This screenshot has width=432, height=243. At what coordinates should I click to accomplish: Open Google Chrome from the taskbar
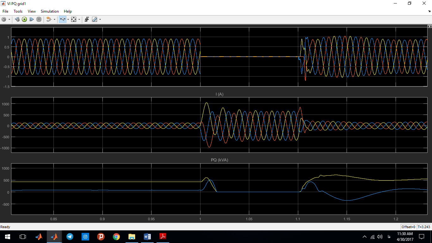(x=116, y=236)
